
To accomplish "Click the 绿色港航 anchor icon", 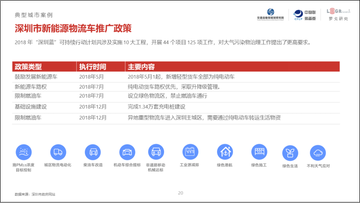I will [x=225, y=152].
